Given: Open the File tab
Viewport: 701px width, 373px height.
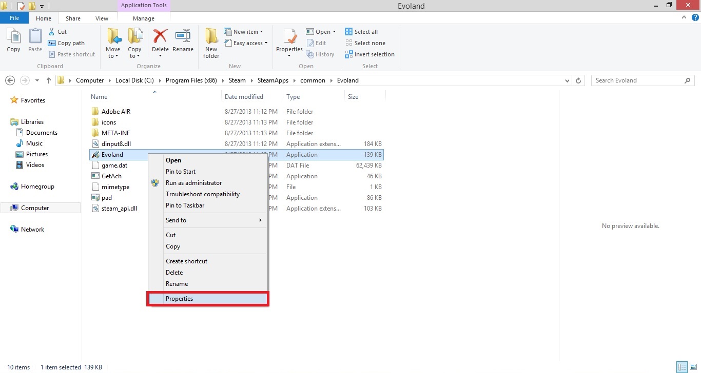Looking at the screenshot, I should pyautogui.click(x=14, y=18).
